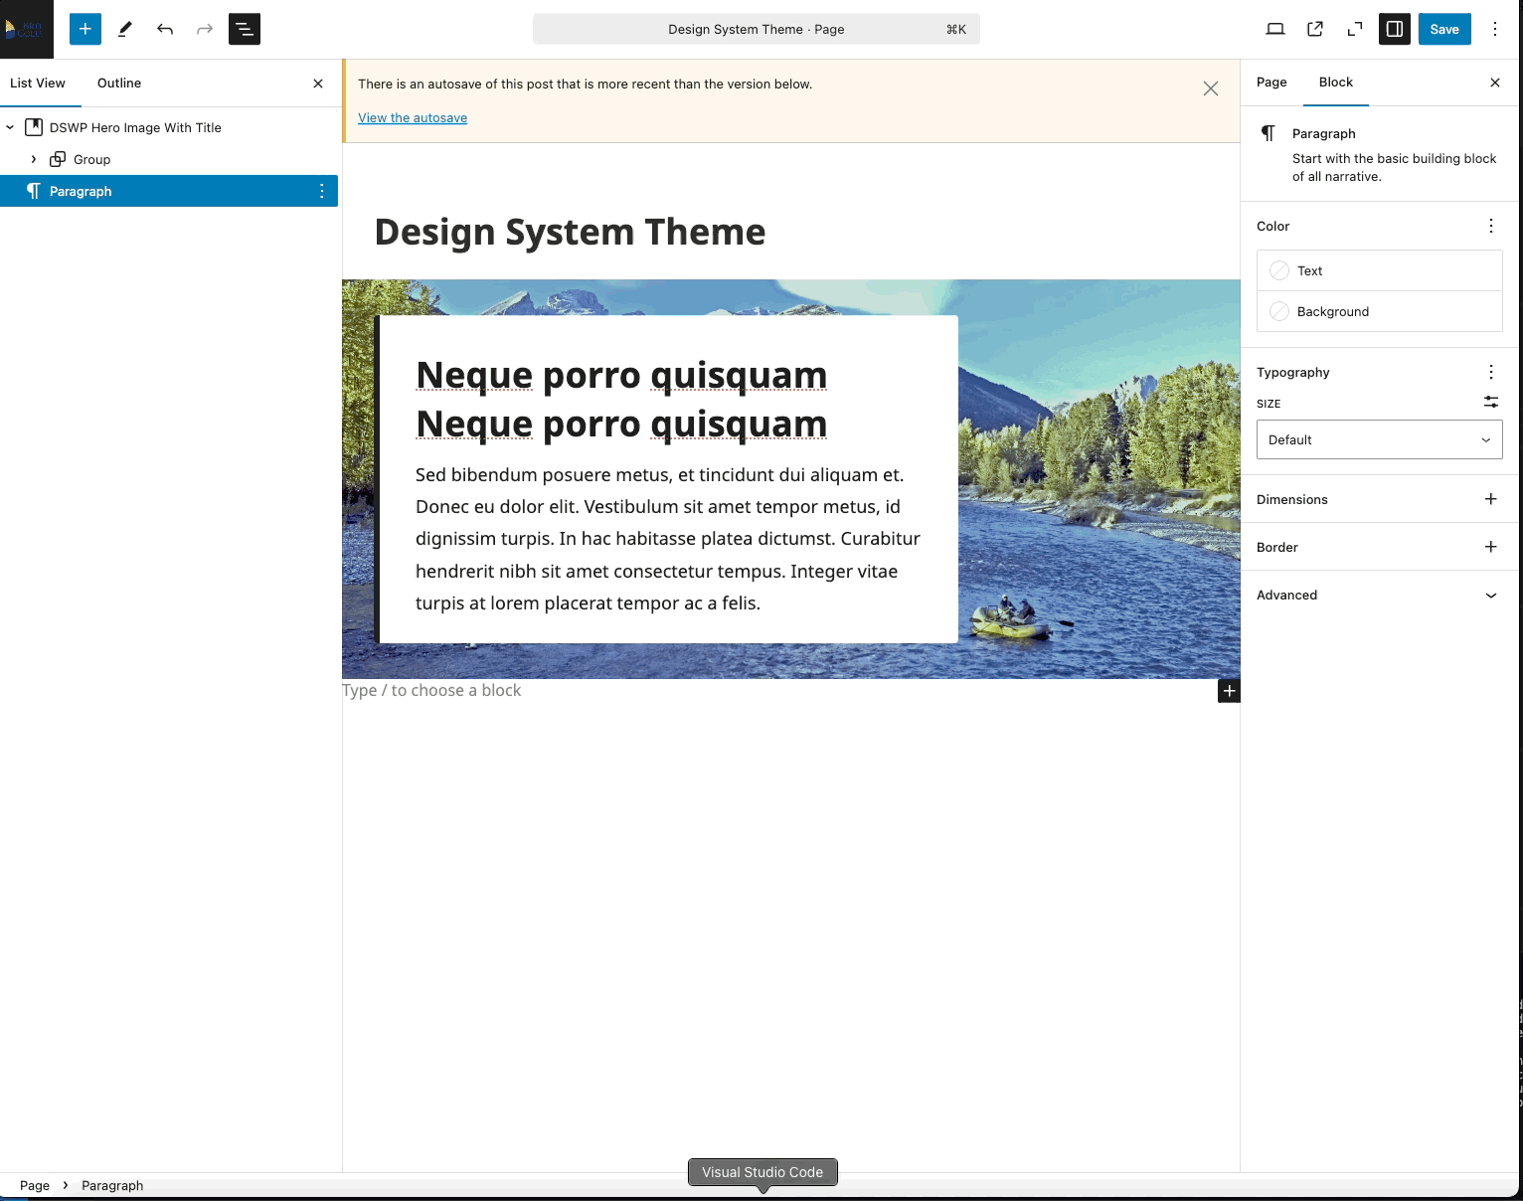The height and width of the screenshot is (1201, 1523).
Task: Close the List View panel
Action: 318,84
